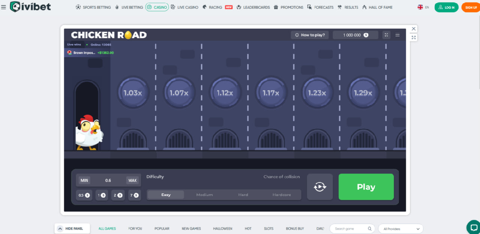Switch to the Casino tab
The image size is (480, 234).
coord(157,7)
